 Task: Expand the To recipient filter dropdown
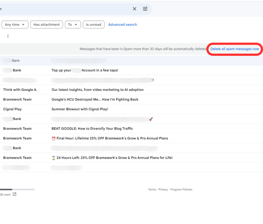coord(73,24)
